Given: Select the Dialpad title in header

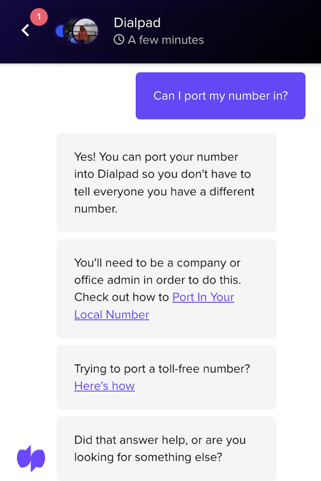Looking at the screenshot, I should click(137, 22).
